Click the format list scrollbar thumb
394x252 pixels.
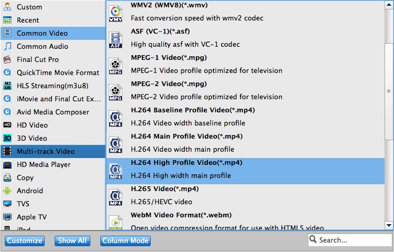click(x=389, y=91)
